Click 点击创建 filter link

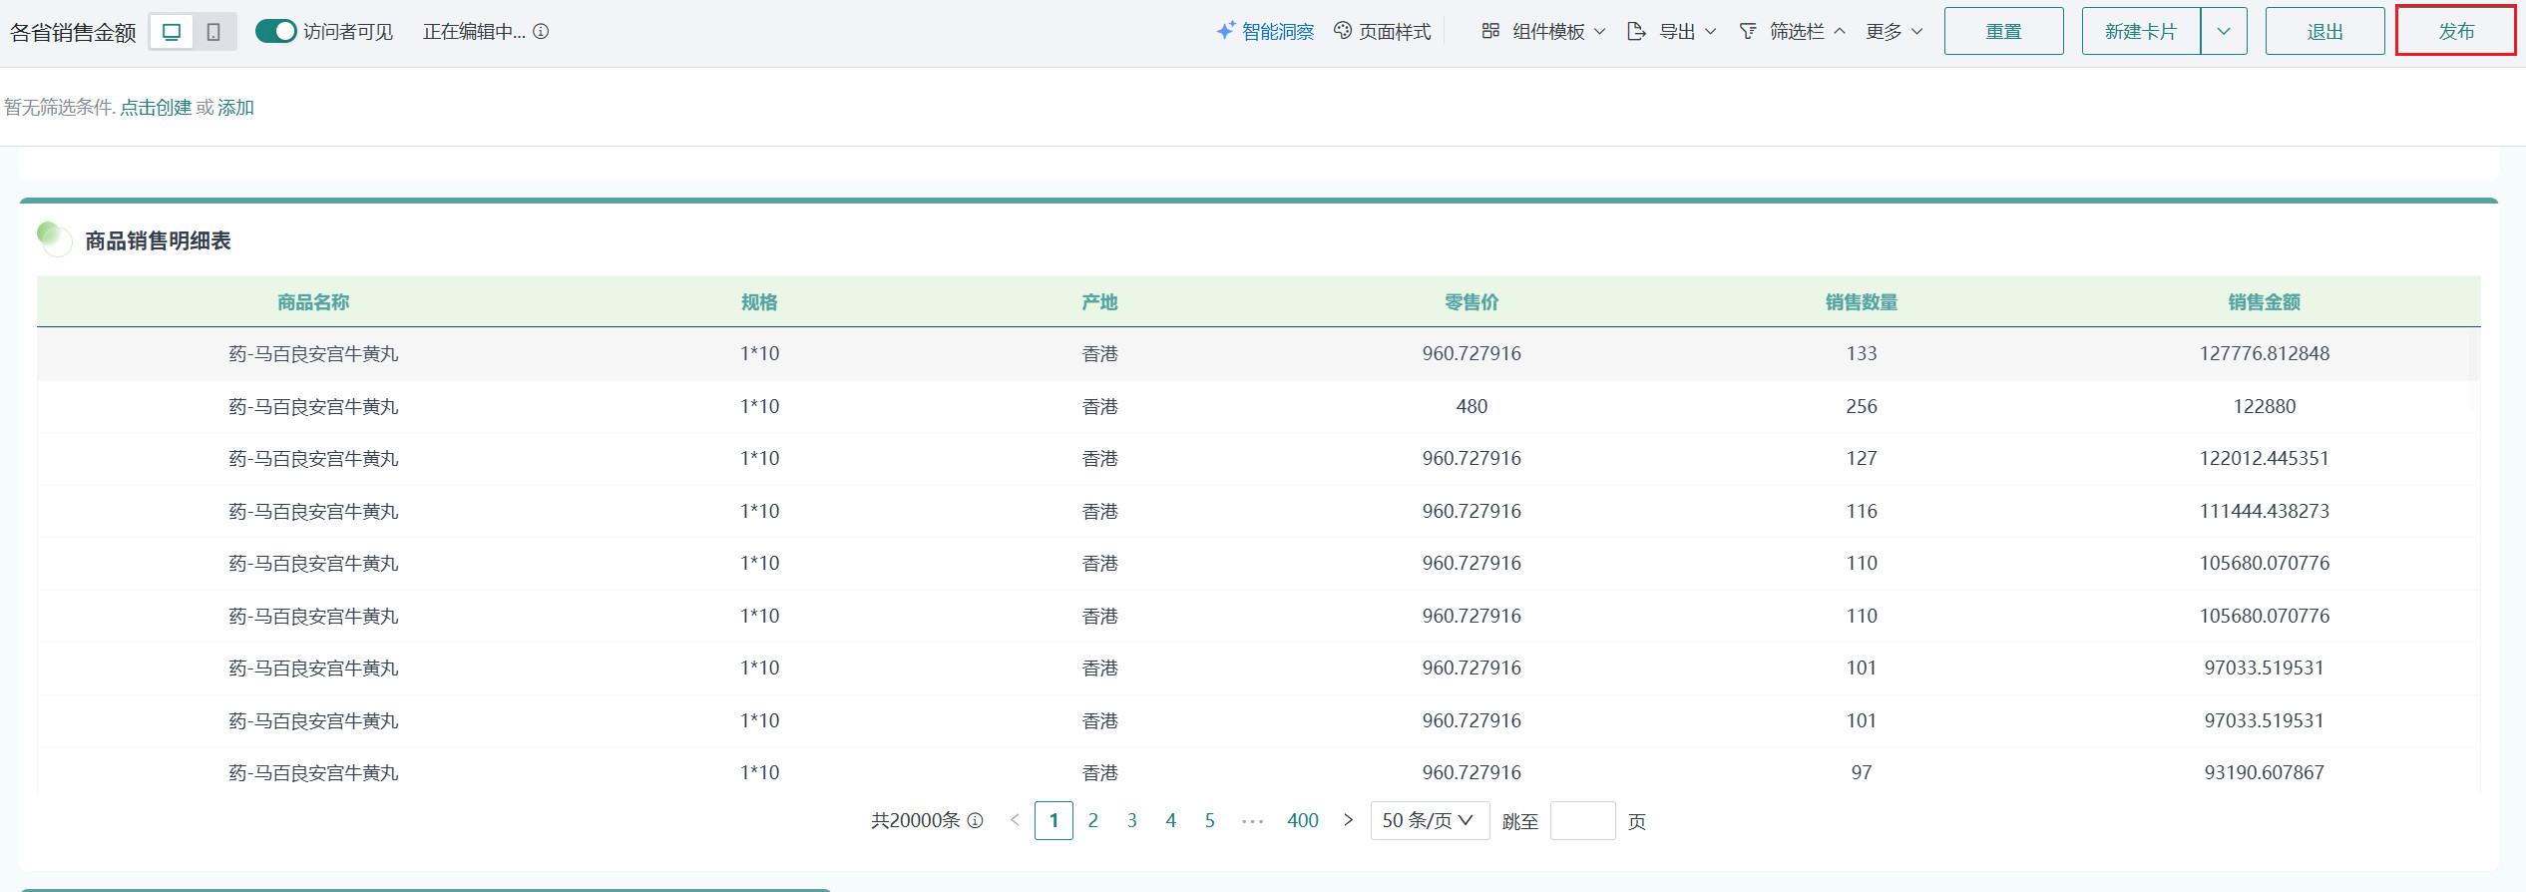[156, 108]
